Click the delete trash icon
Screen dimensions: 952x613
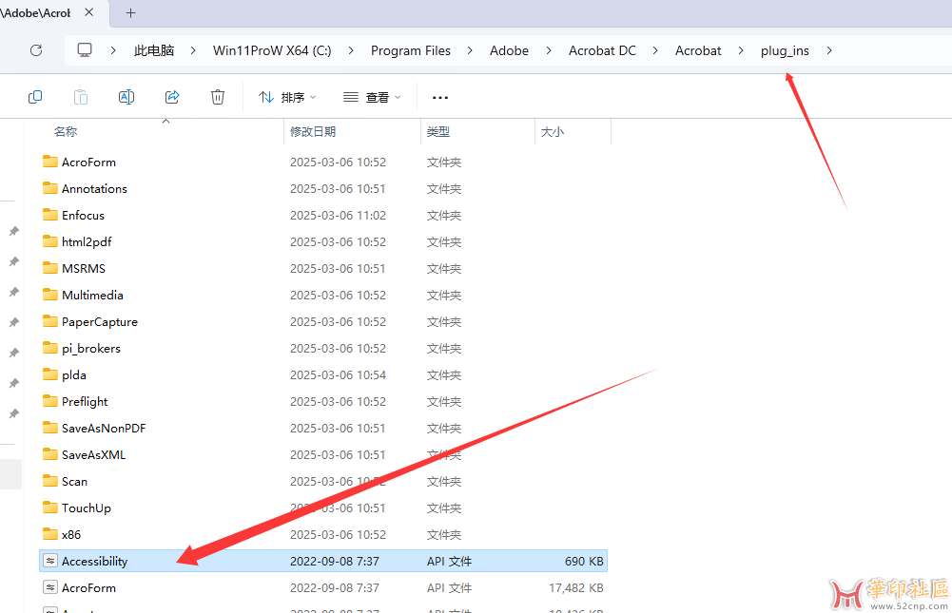218,97
